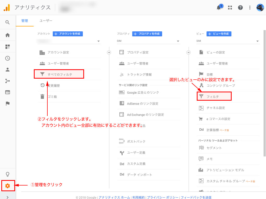Viewport: 266px width, 199px height.
Task: Open the help question mark icon
Action: point(240,8)
